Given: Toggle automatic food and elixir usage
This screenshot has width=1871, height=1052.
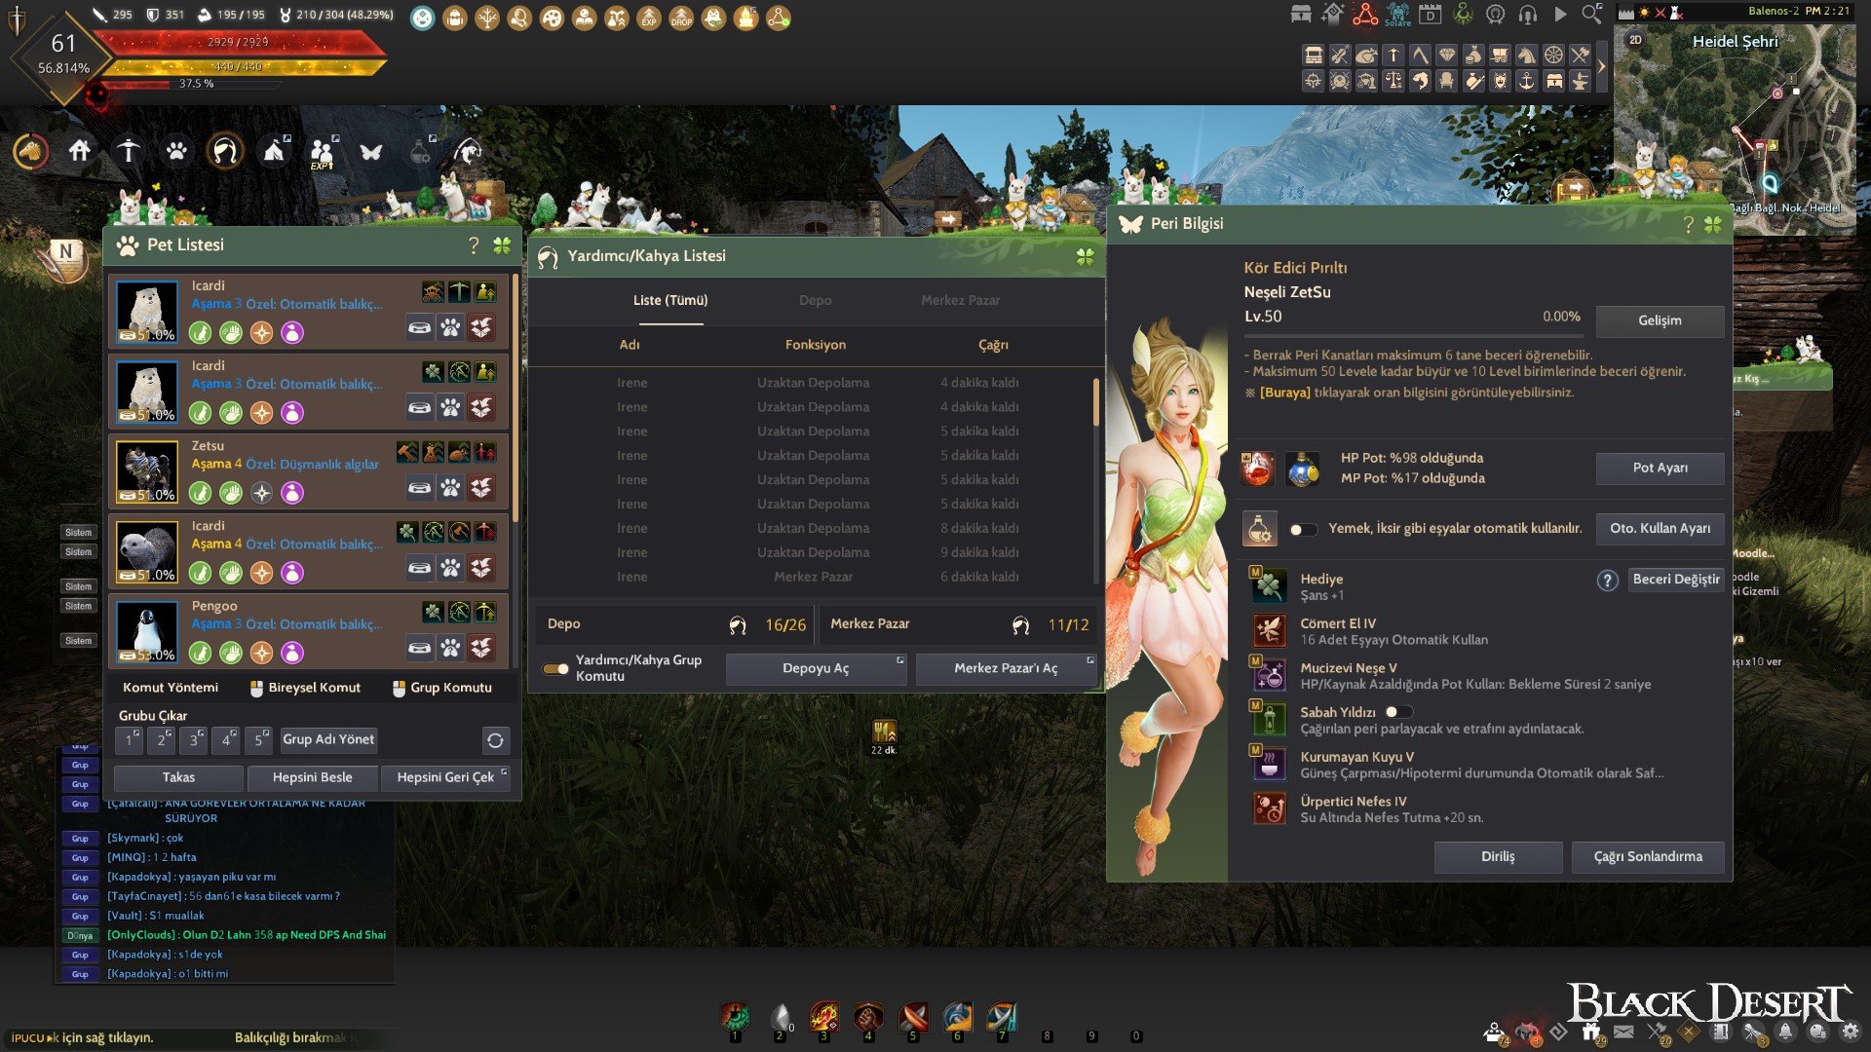Looking at the screenshot, I should [x=1303, y=530].
